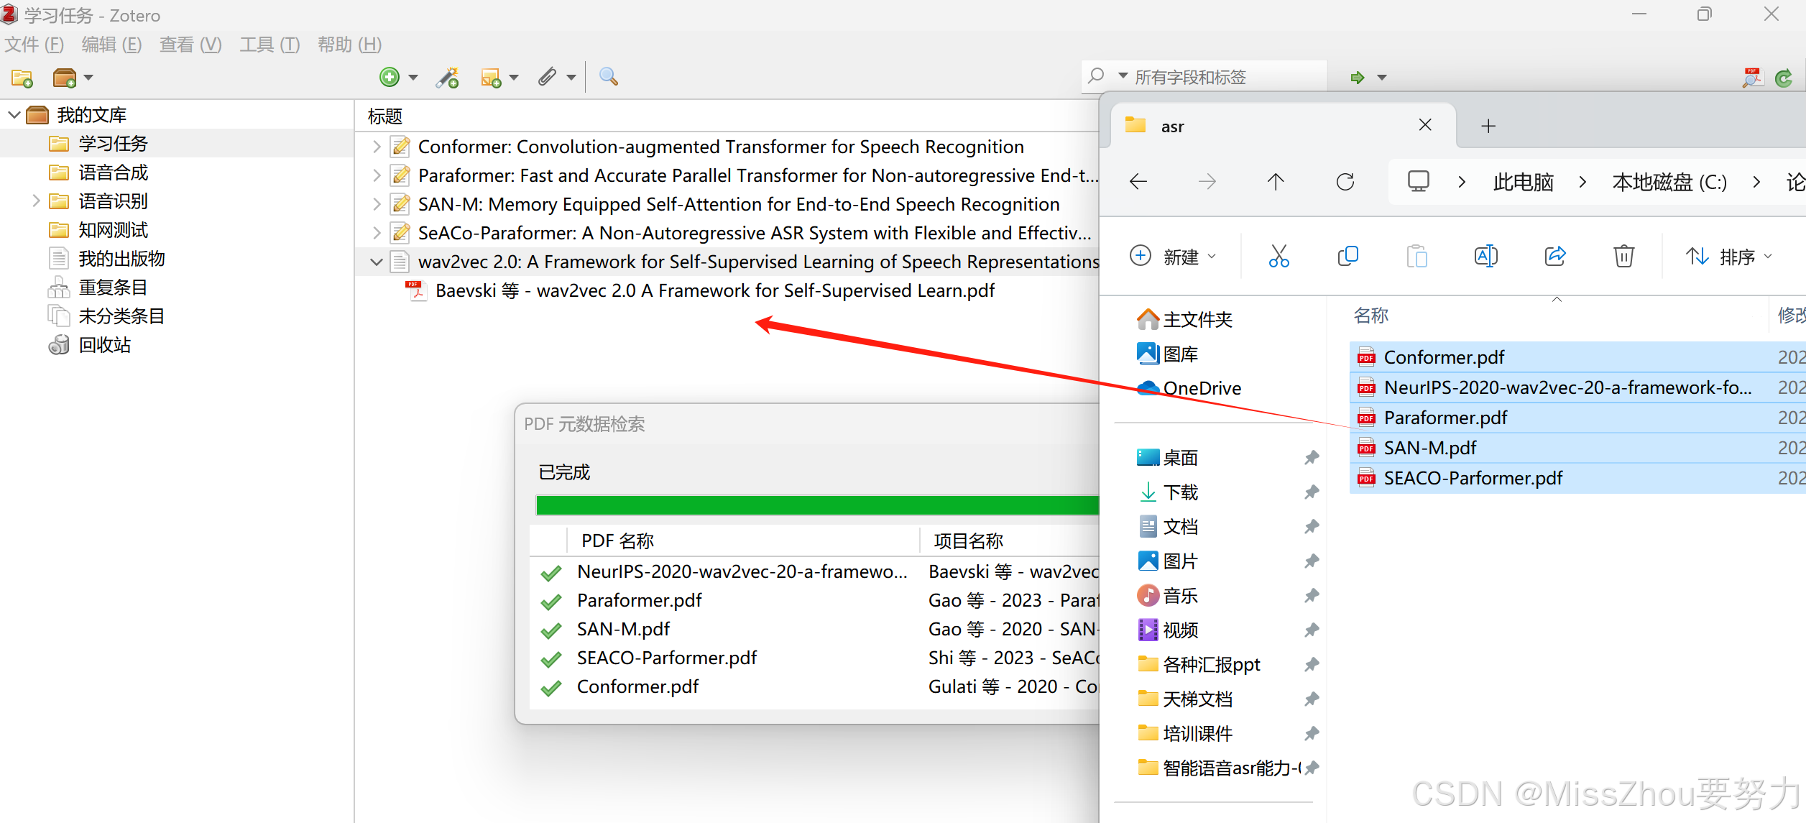Expand the Conformer item row
1806x823 pixels.
click(376, 147)
